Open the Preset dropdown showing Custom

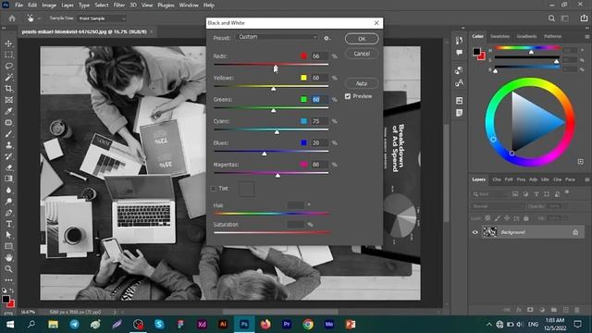point(277,37)
